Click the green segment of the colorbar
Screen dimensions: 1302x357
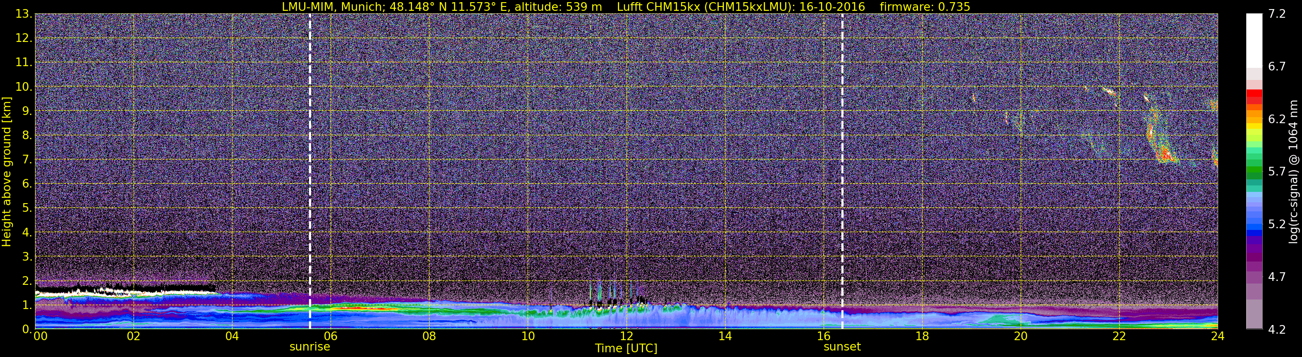pyautogui.click(x=1254, y=172)
